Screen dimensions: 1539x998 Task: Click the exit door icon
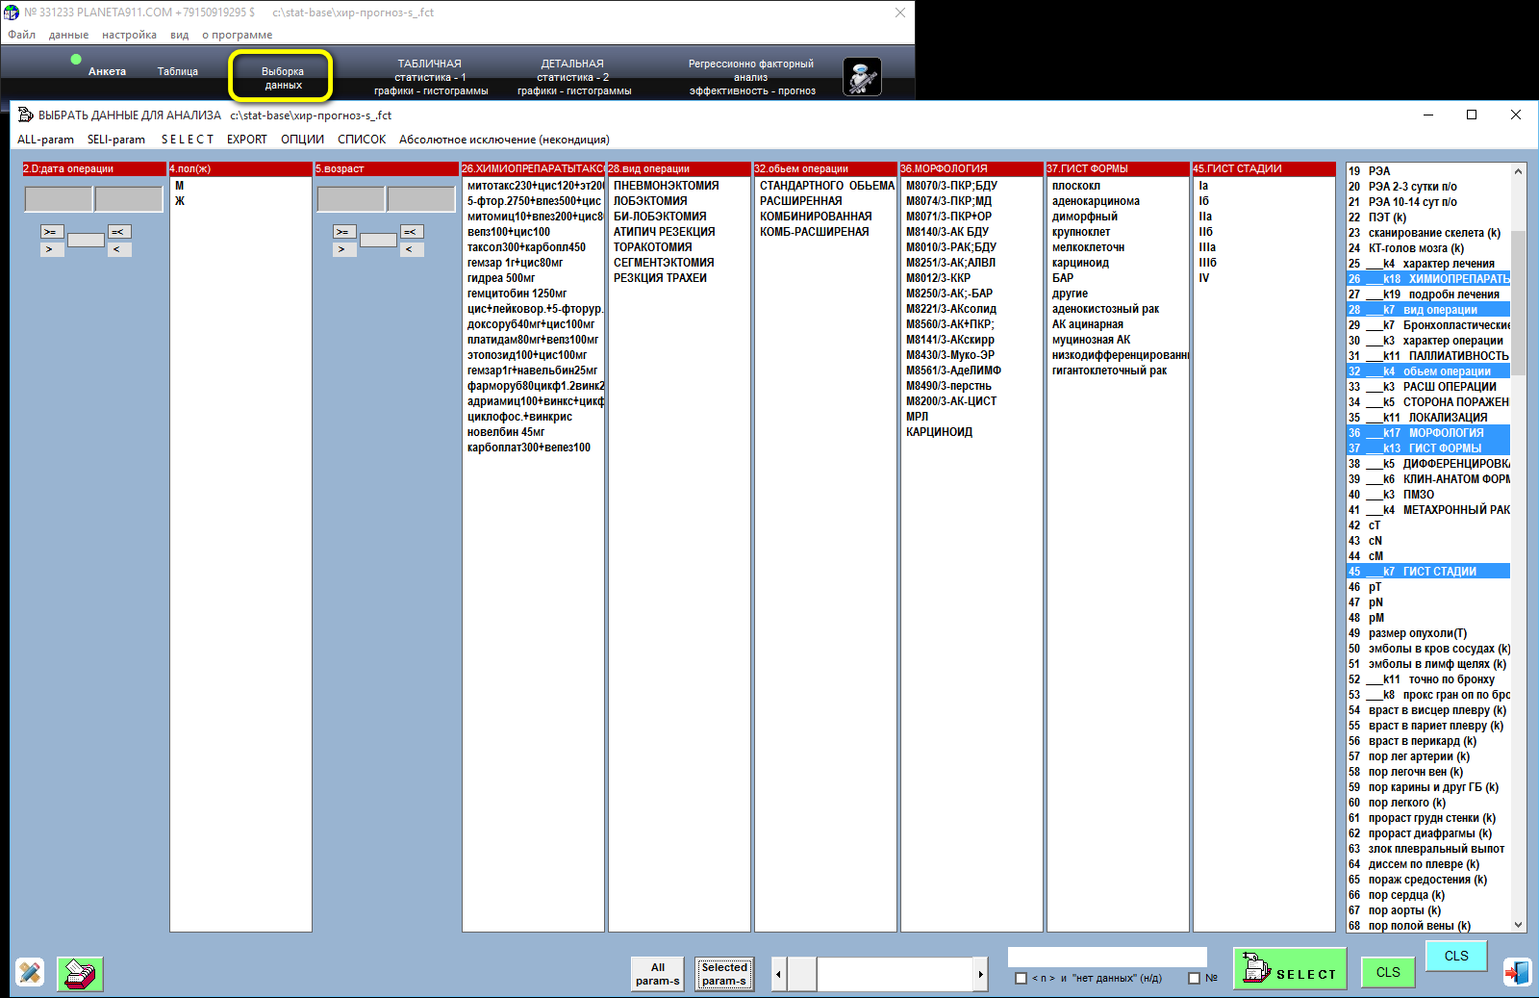1517,972
